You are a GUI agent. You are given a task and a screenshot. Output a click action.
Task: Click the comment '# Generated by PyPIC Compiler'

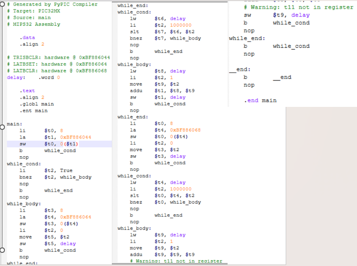tap(52, 4)
